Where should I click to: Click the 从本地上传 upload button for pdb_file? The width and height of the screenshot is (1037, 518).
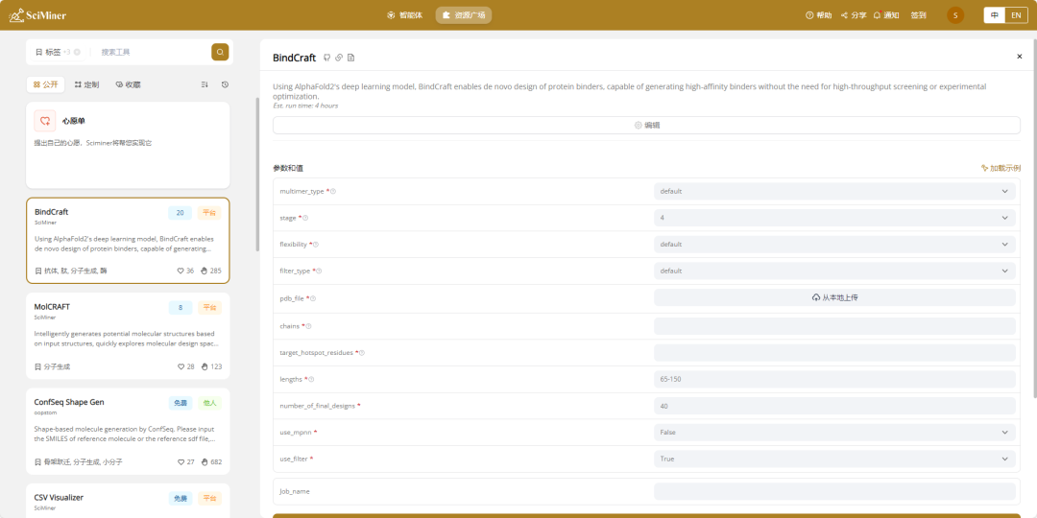tap(833, 297)
